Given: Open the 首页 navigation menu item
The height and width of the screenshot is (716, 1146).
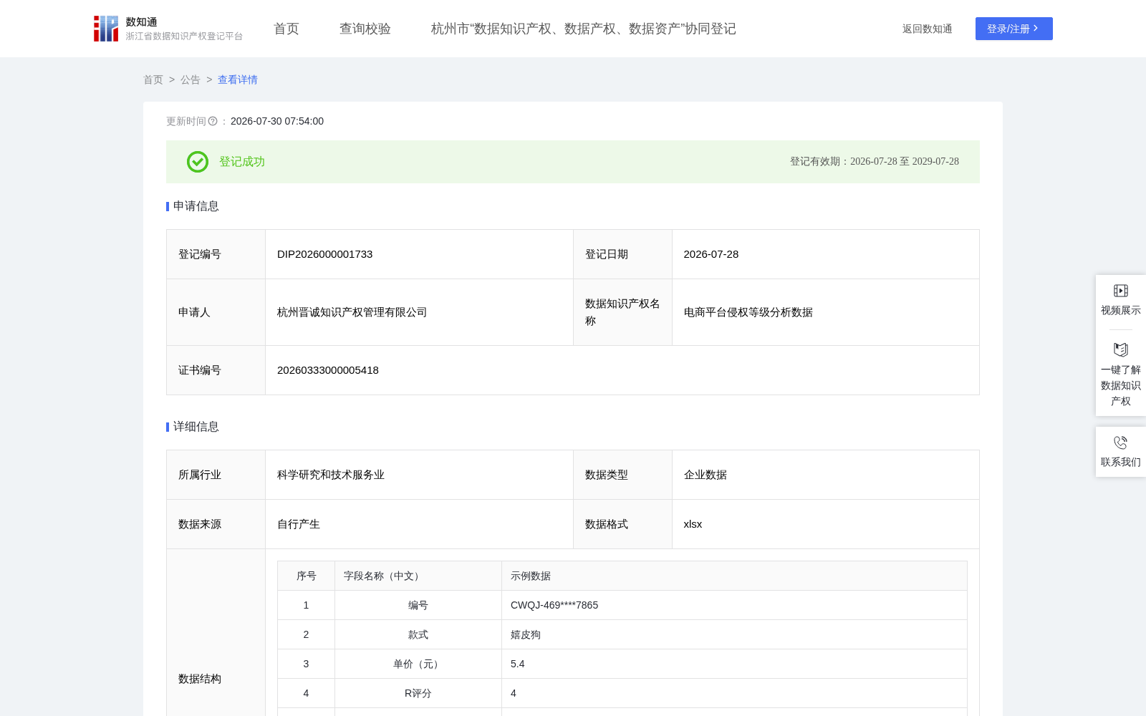Looking at the screenshot, I should pos(286,29).
